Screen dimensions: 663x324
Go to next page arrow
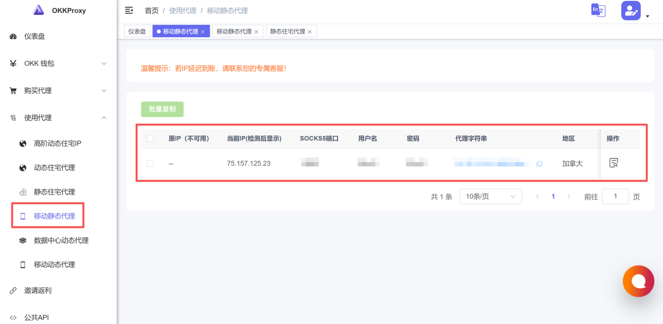[569, 197]
